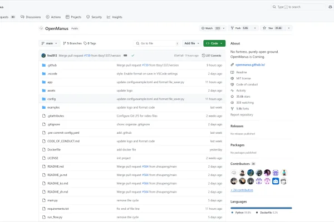Expand the commit message ellipsis icon

(125, 56)
